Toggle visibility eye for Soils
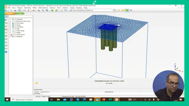 click(x=13, y=29)
